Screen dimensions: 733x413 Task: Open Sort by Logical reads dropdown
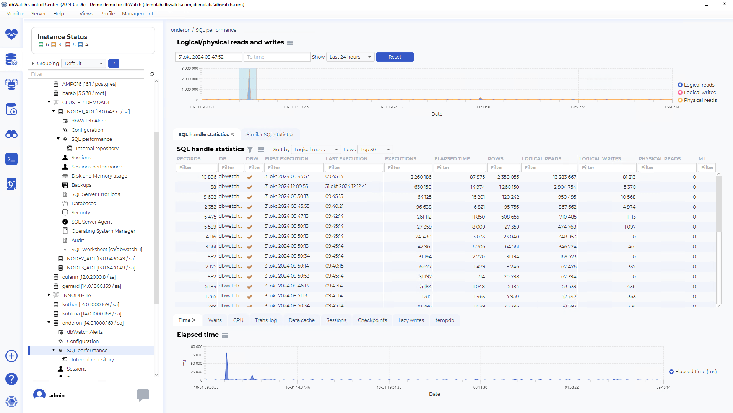click(316, 150)
